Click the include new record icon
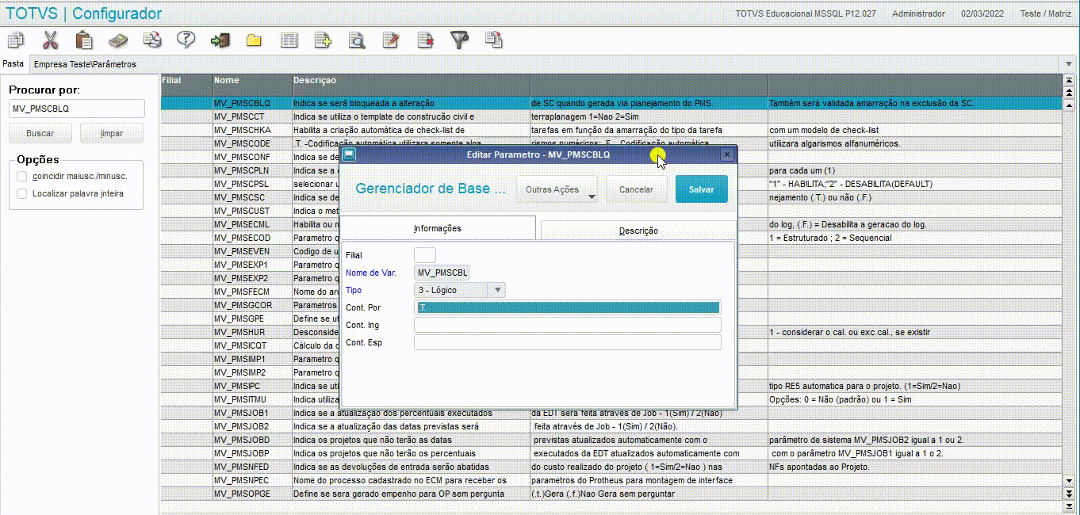Viewport: 1080px width, 515px height. pos(323,40)
